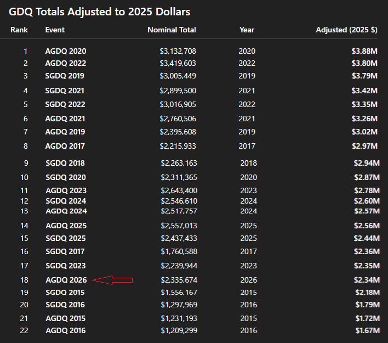Screen dimensions: 388x343
Task: Click adjusted value $3.02M
Action: pos(365,132)
